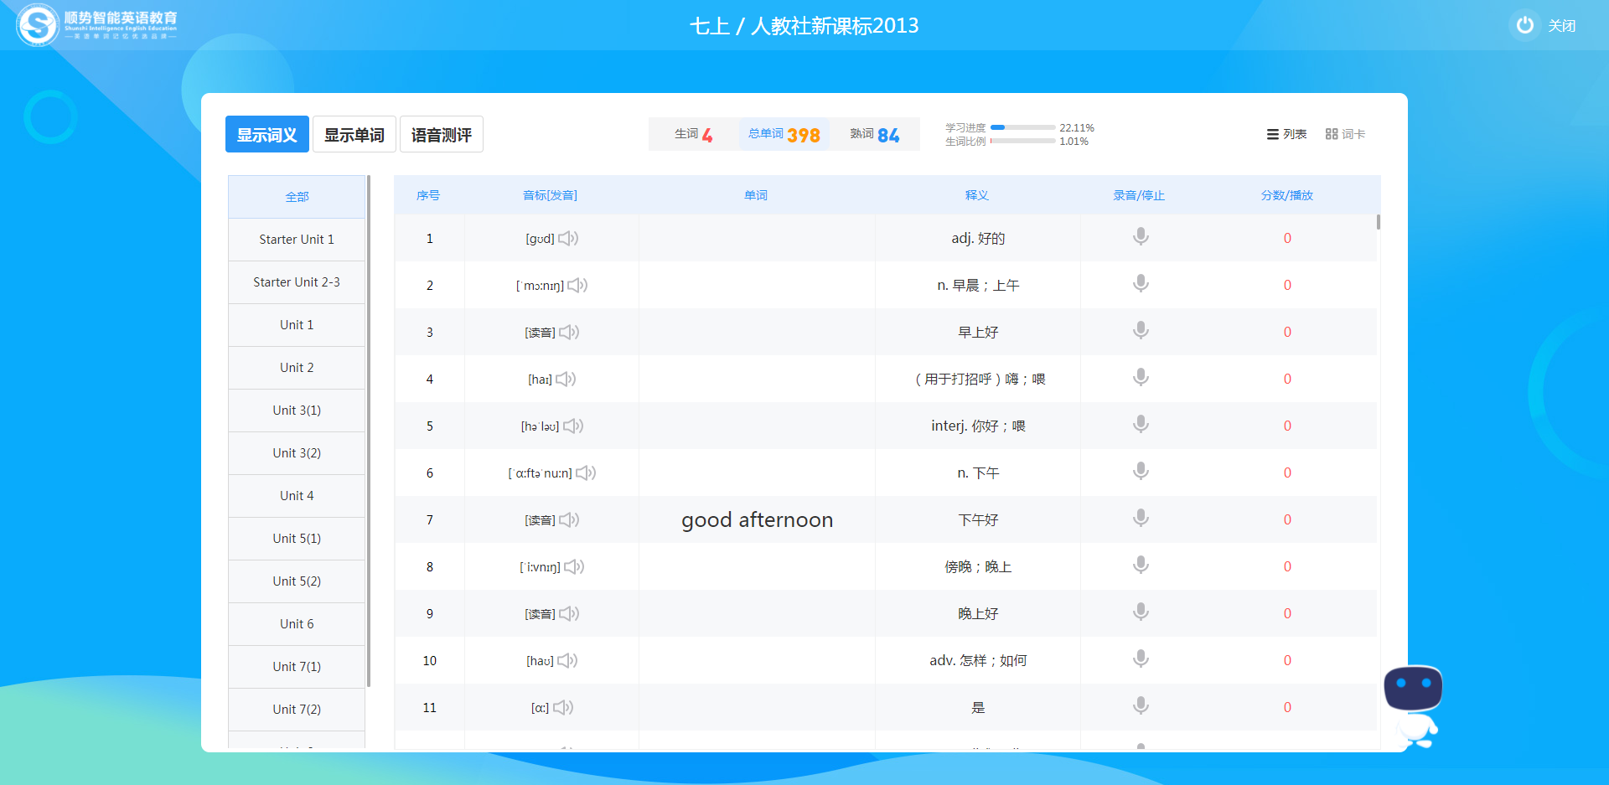Play speaker icon in row 9
Image resolution: width=1609 pixels, height=785 pixels.
[569, 614]
